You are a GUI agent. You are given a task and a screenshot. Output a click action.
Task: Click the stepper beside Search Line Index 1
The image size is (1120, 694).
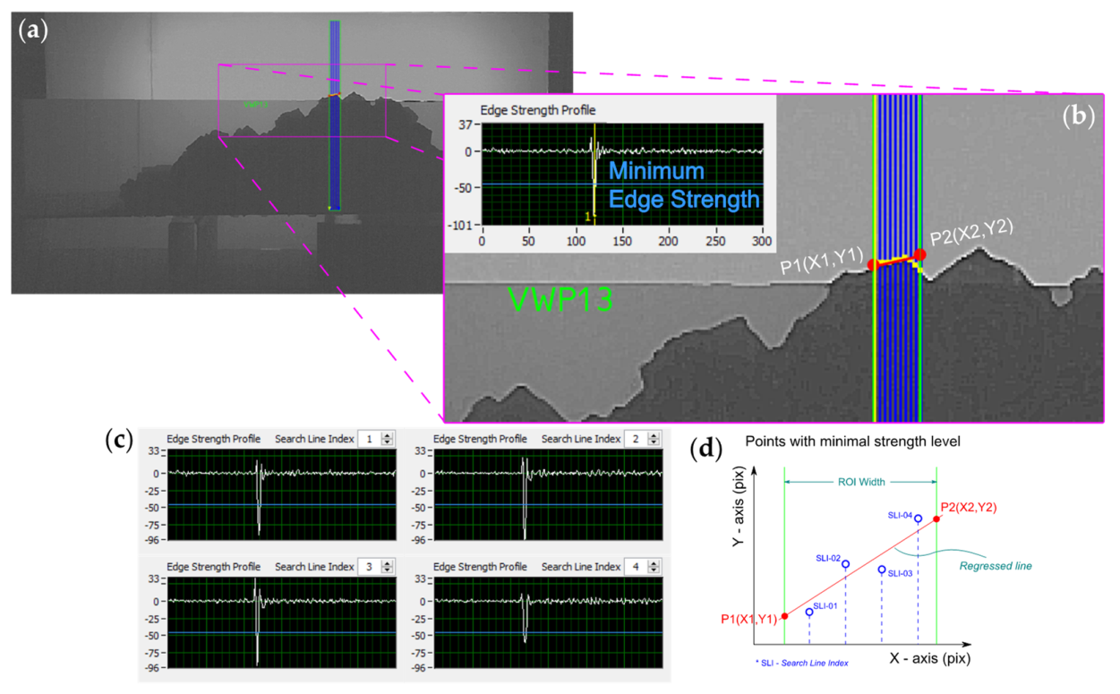[387, 439]
